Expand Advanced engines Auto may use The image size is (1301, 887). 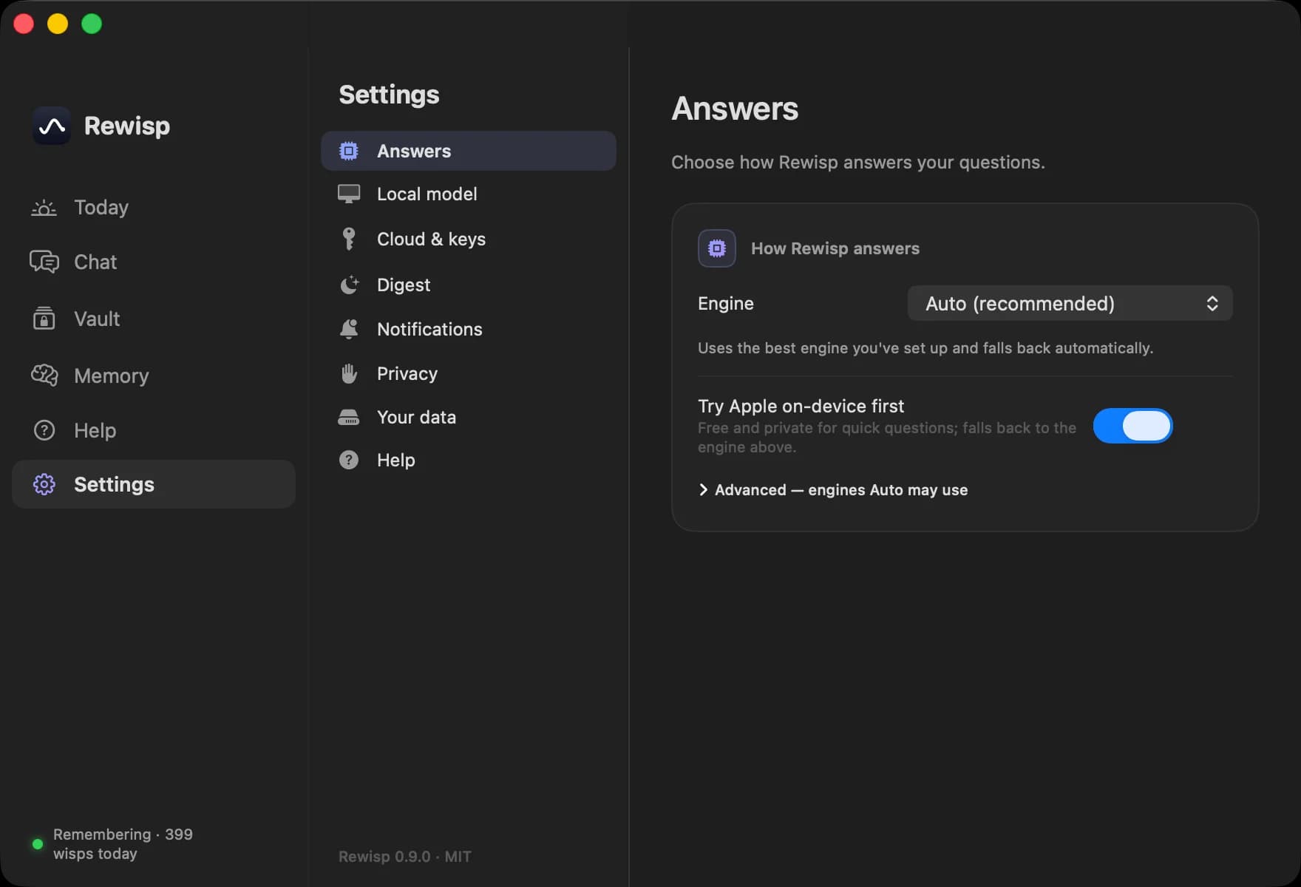coord(833,490)
